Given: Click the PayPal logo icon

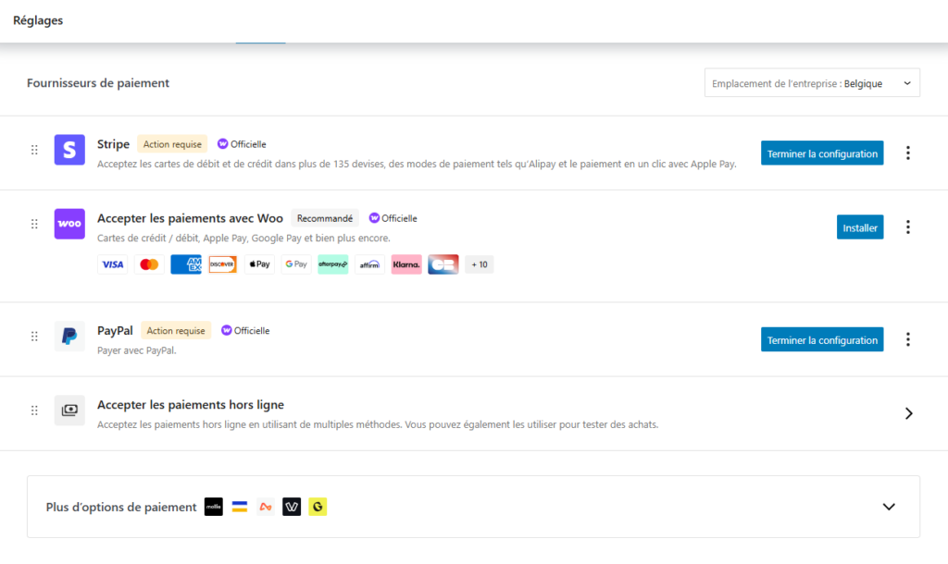Looking at the screenshot, I should coord(69,336).
